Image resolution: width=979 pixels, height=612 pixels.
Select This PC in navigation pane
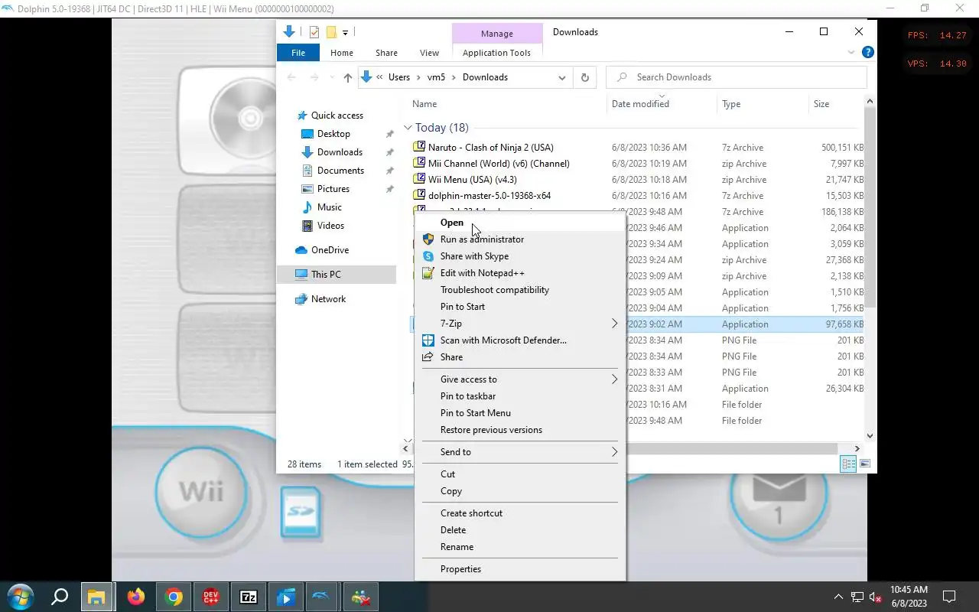tap(326, 275)
